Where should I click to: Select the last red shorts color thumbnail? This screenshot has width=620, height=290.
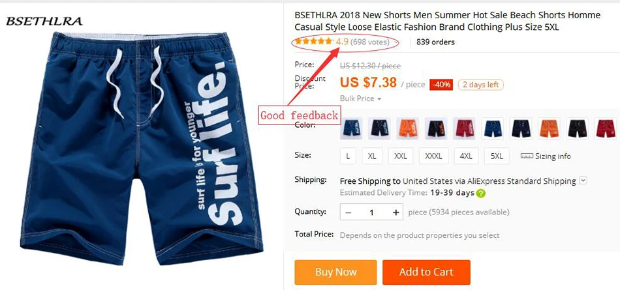tap(606, 128)
